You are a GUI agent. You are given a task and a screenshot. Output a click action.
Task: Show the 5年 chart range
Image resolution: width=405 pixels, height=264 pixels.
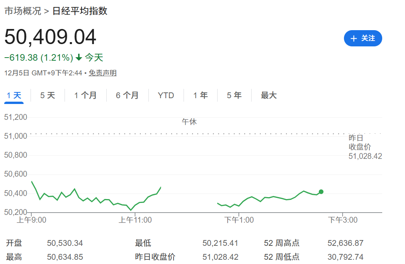pos(234,95)
